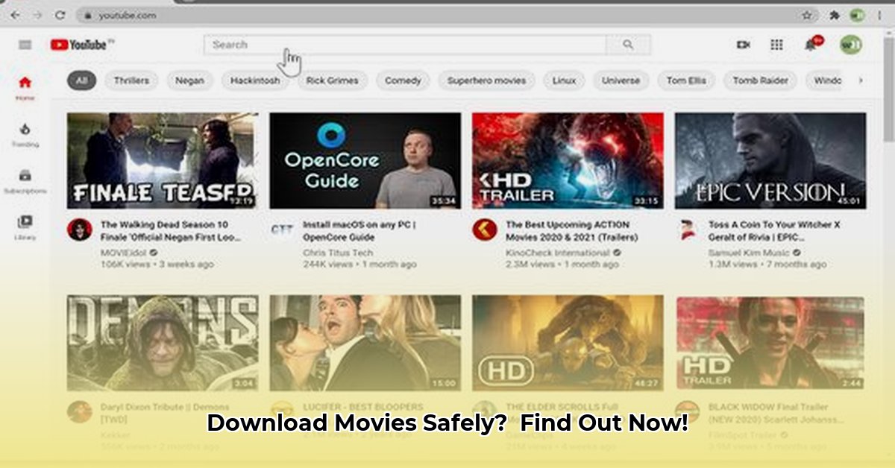Open Library in the sidebar
The height and width of the screenshot is (468, 895).
pos(25,225)
